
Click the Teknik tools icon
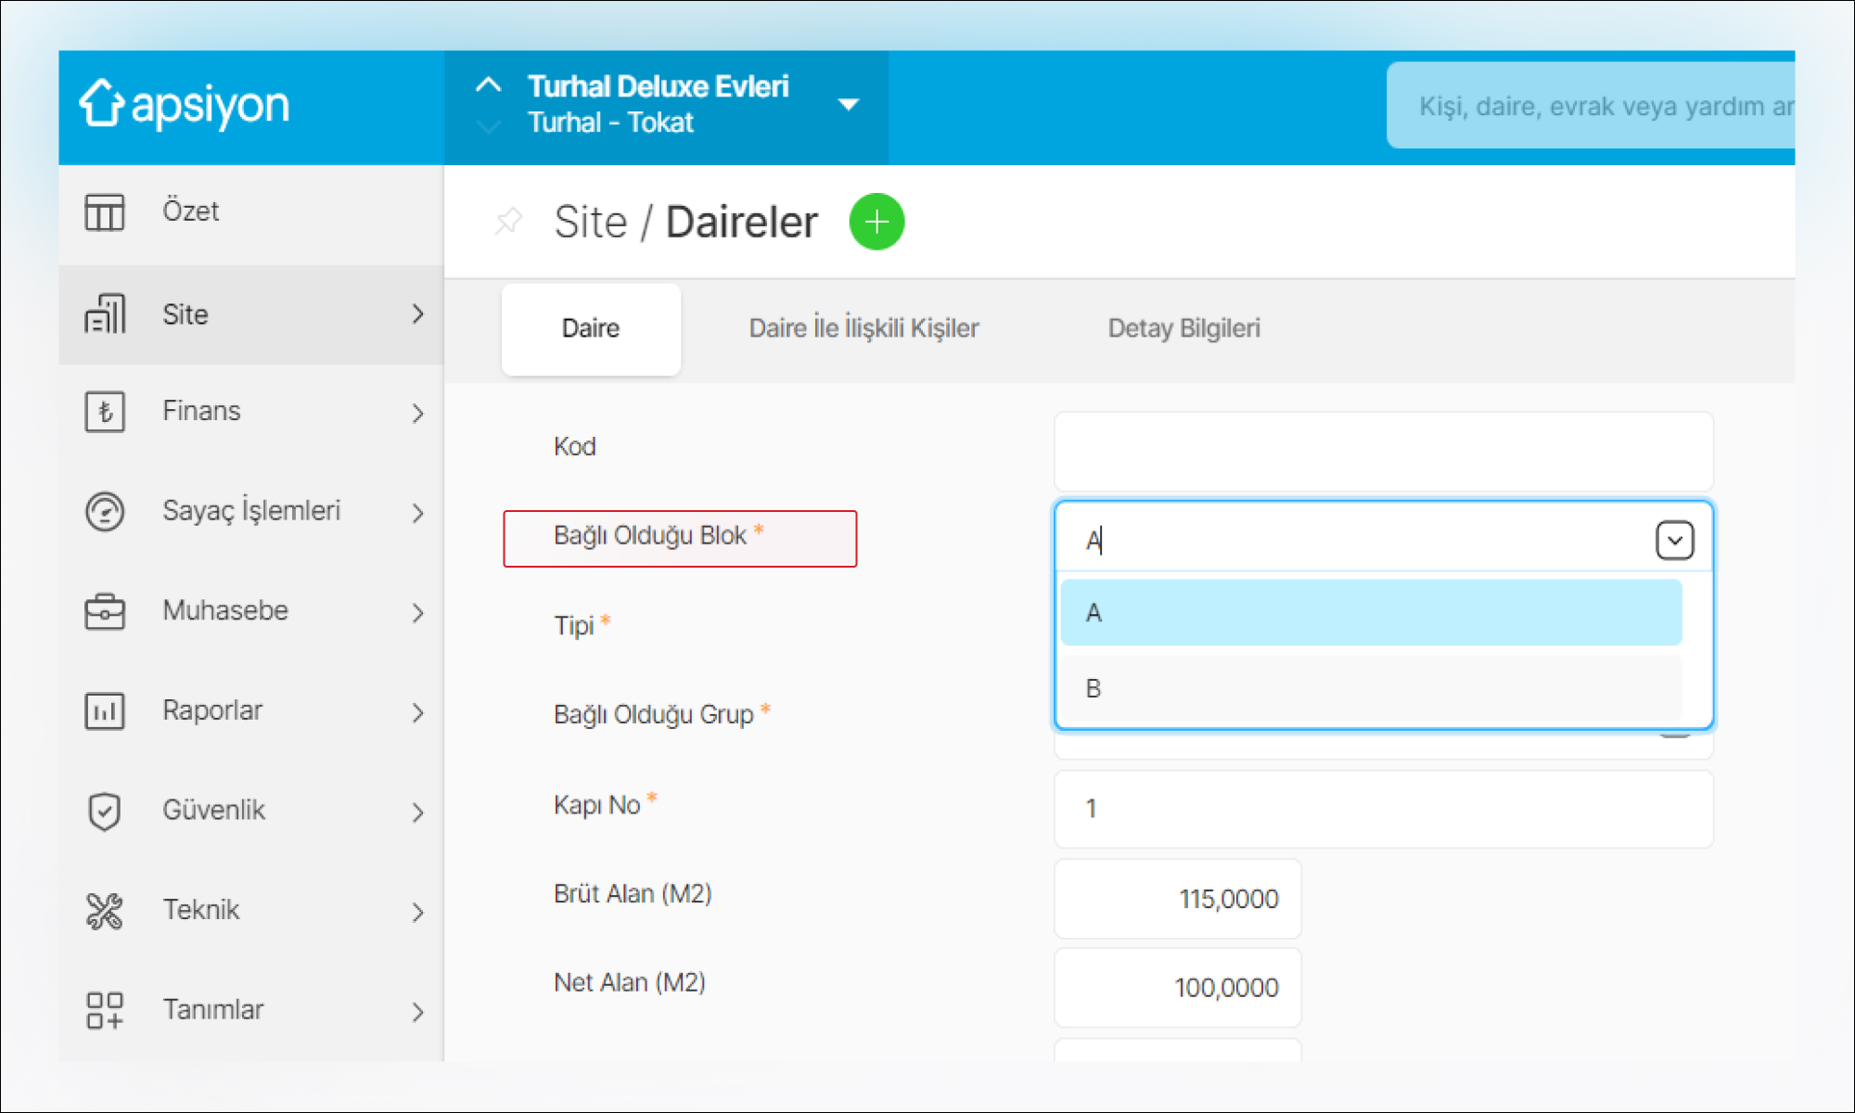pos(105,911)
